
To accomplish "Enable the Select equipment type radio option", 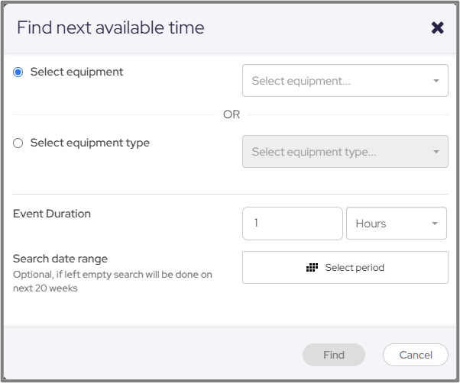I will 18,143.
